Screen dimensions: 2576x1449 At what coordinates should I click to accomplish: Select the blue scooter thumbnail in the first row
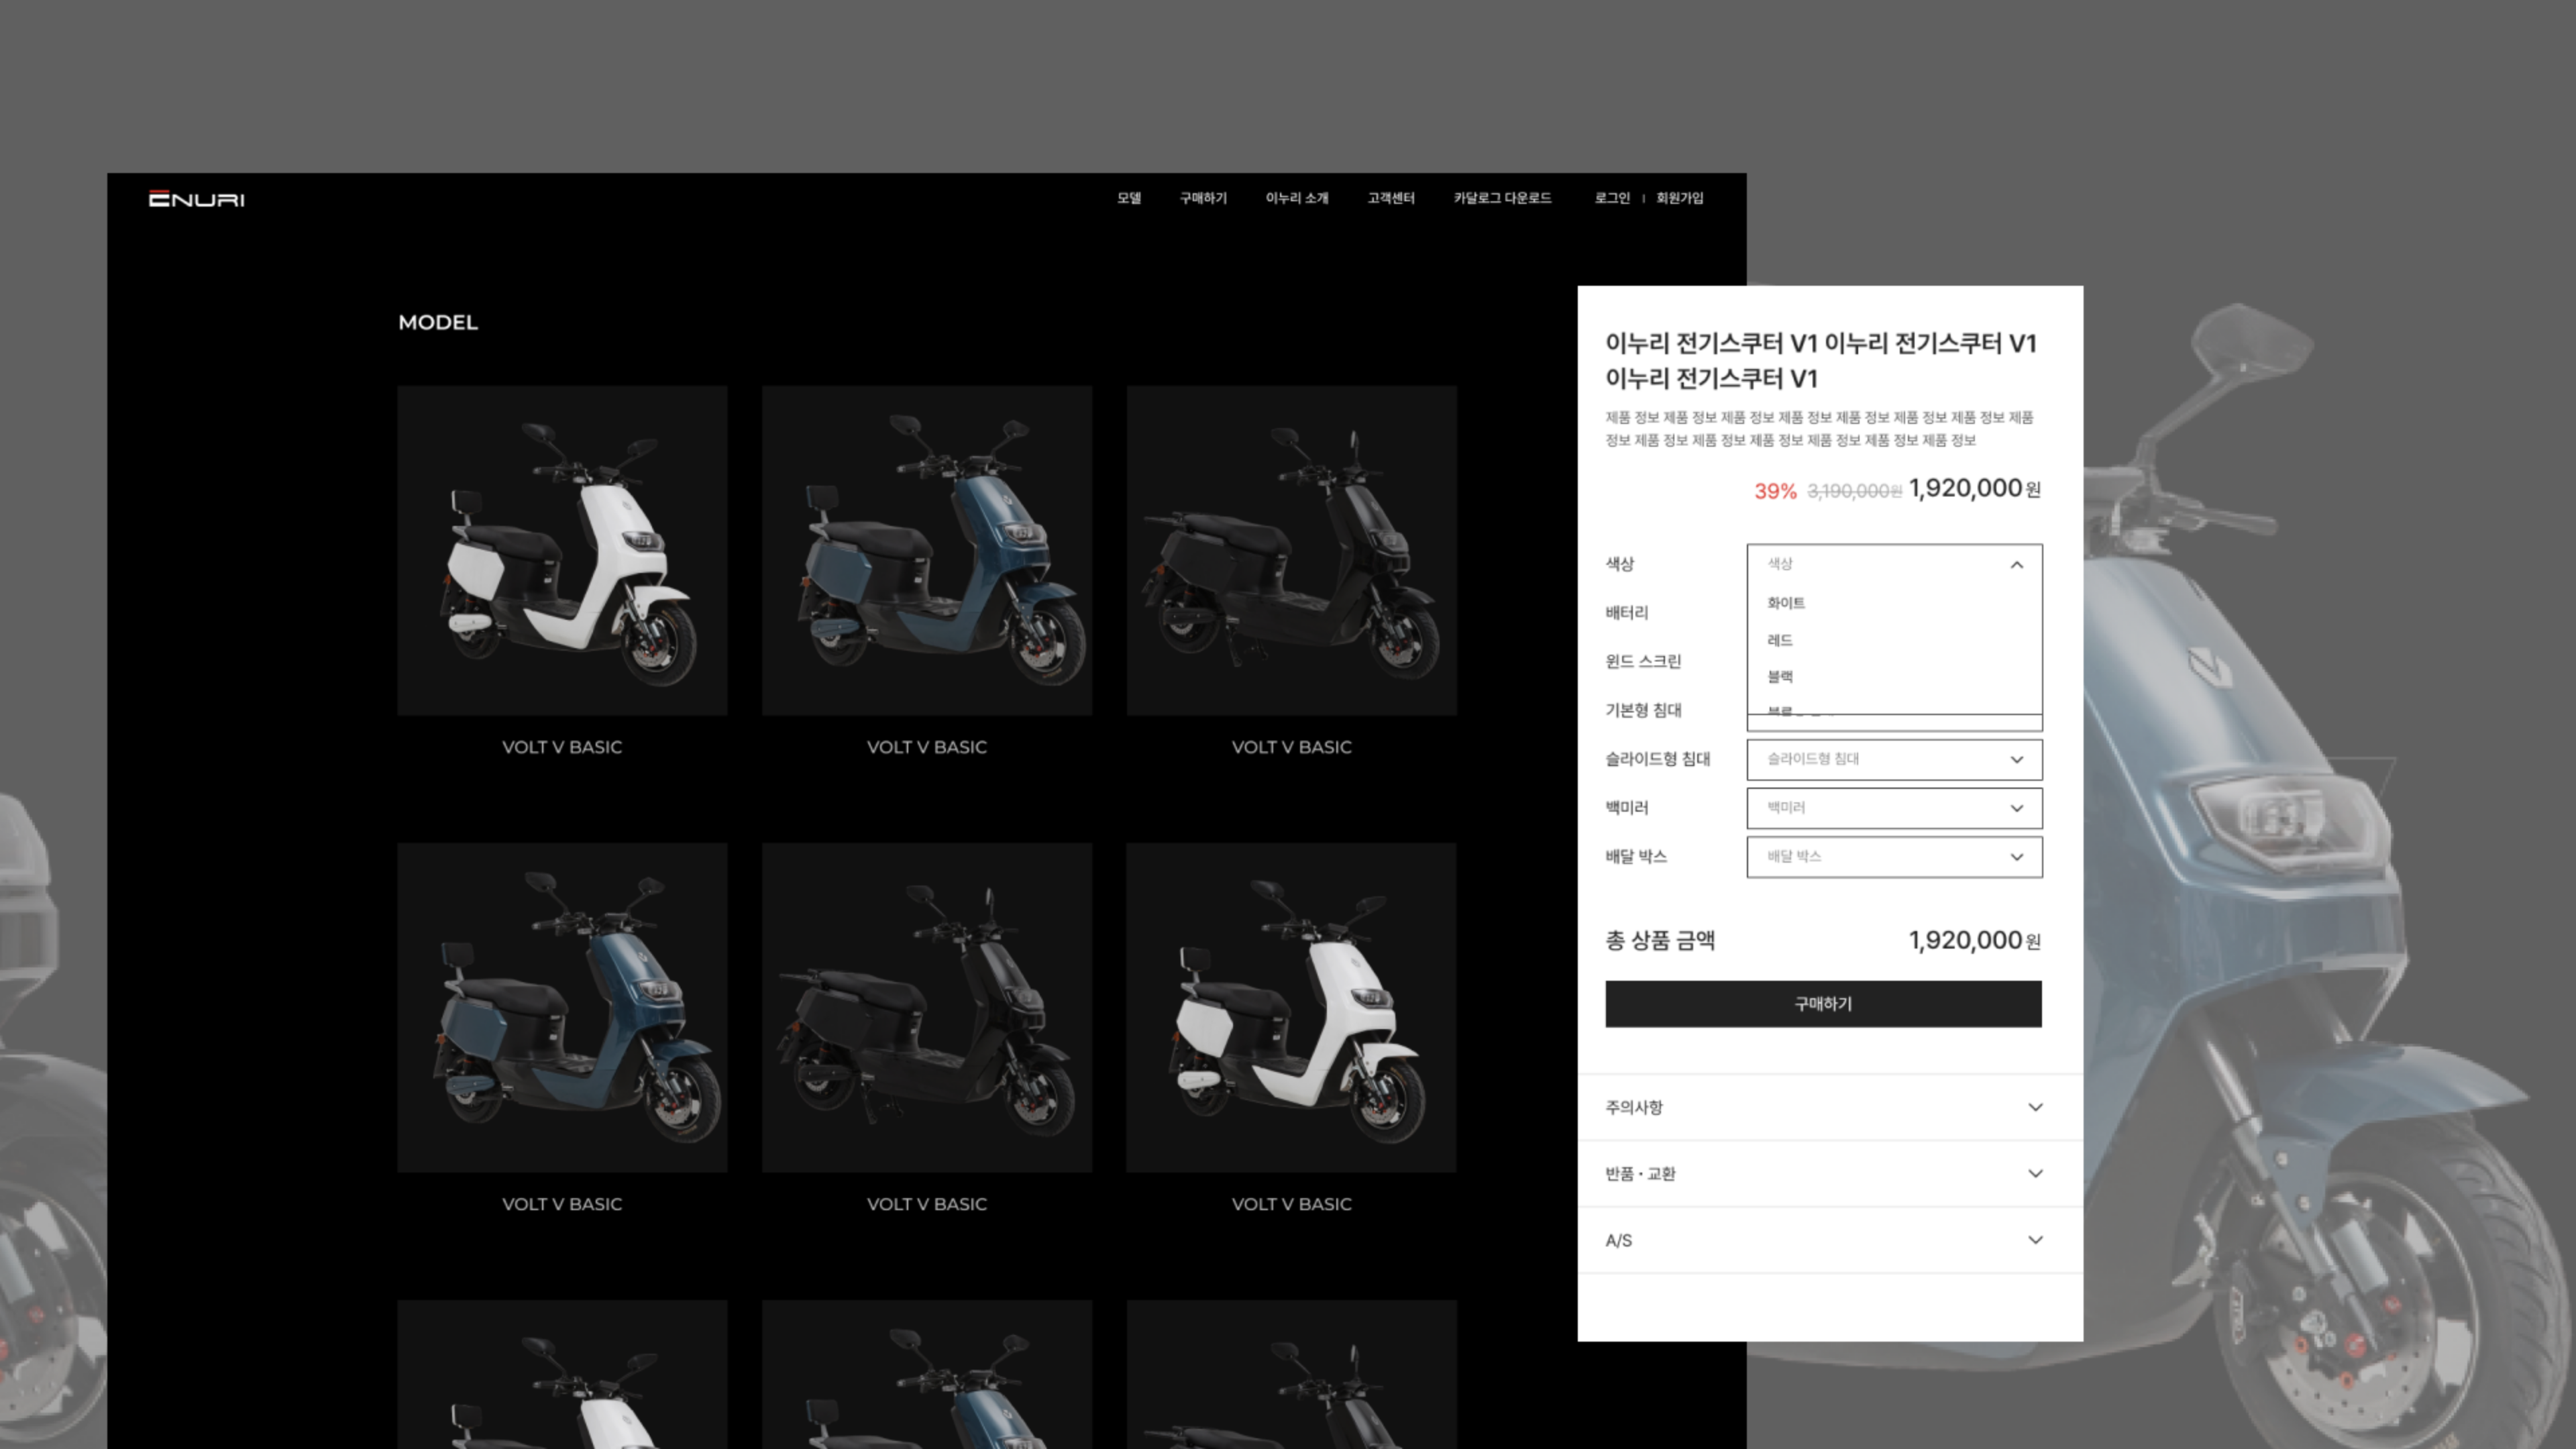click(927, 550)
